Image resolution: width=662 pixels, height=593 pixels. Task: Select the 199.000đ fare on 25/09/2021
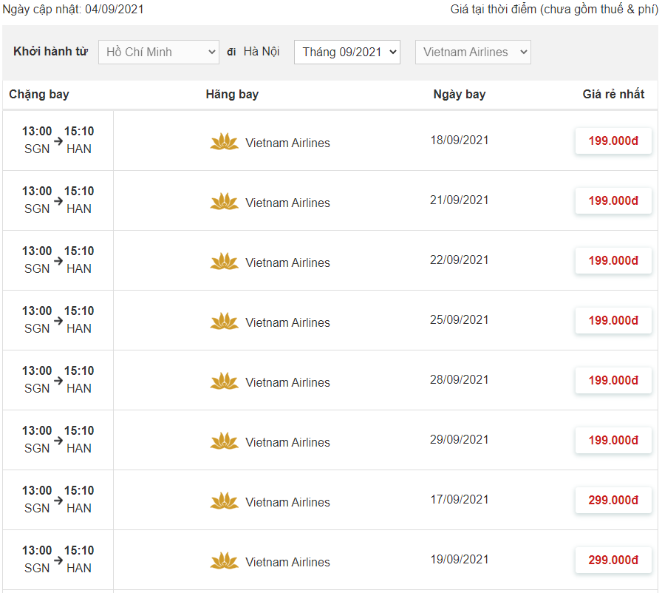[x=613, y=321]
